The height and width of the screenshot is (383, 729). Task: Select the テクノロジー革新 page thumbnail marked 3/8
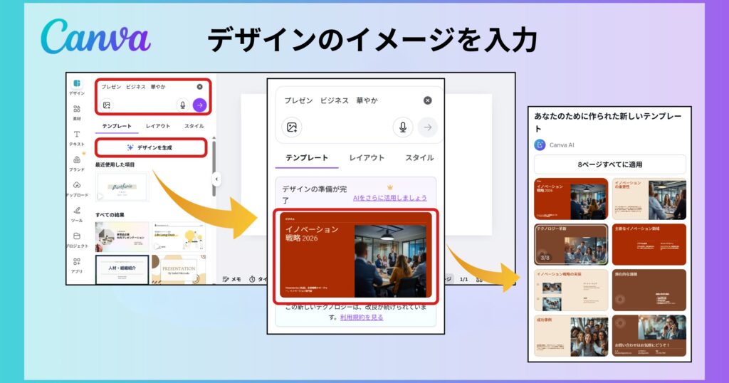pyautogui.click(x=570, y=244)
